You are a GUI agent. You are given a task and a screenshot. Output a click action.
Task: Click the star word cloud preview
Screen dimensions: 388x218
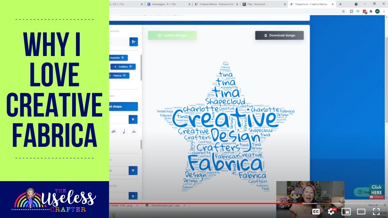[x=226, y=127]
